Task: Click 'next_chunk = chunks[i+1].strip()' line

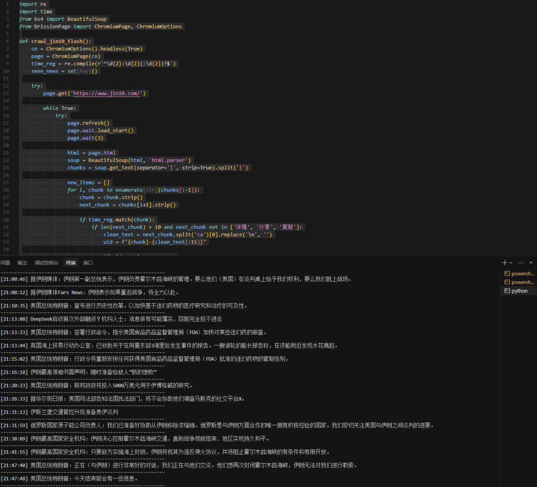Action: [127, 205]
